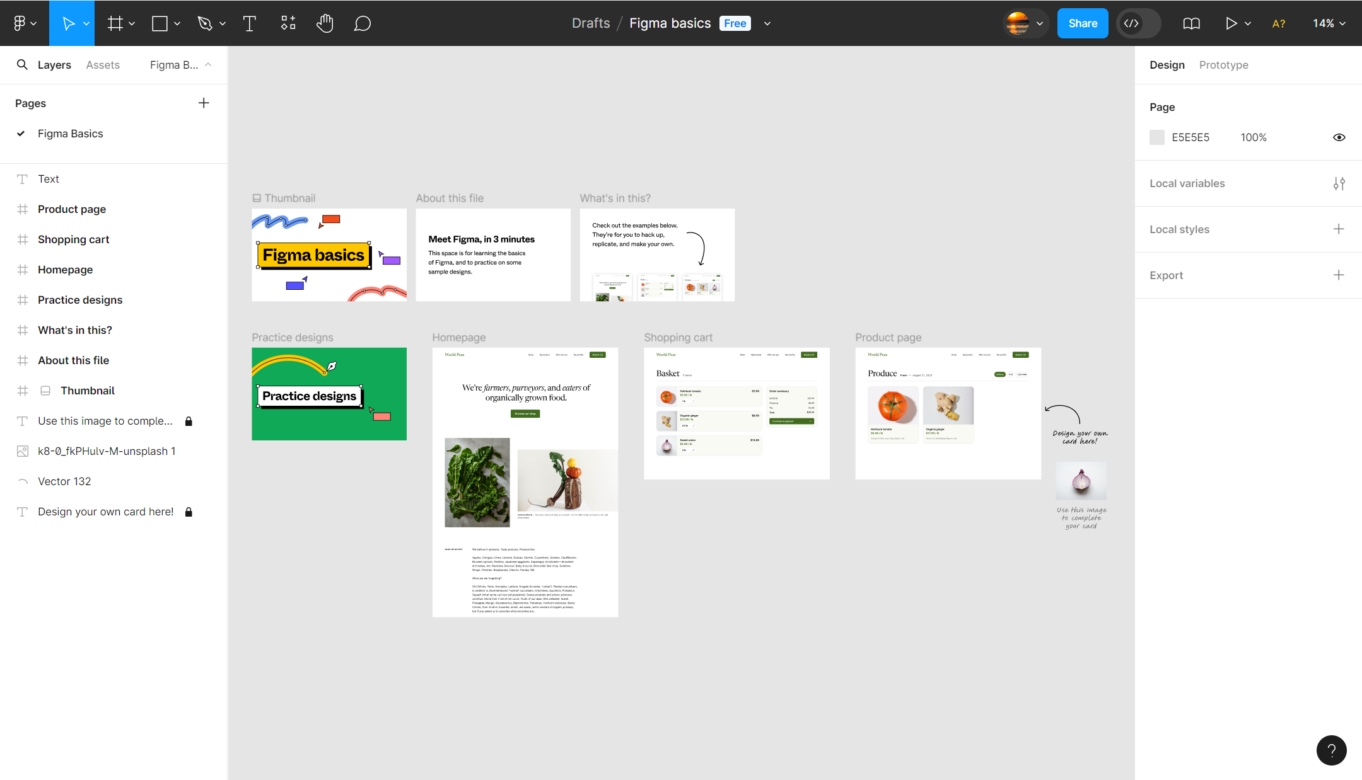Click image icon of k8-0_fkPHulv layer
The height and width of the screenshot is (780, 1362).
point(23,451)
